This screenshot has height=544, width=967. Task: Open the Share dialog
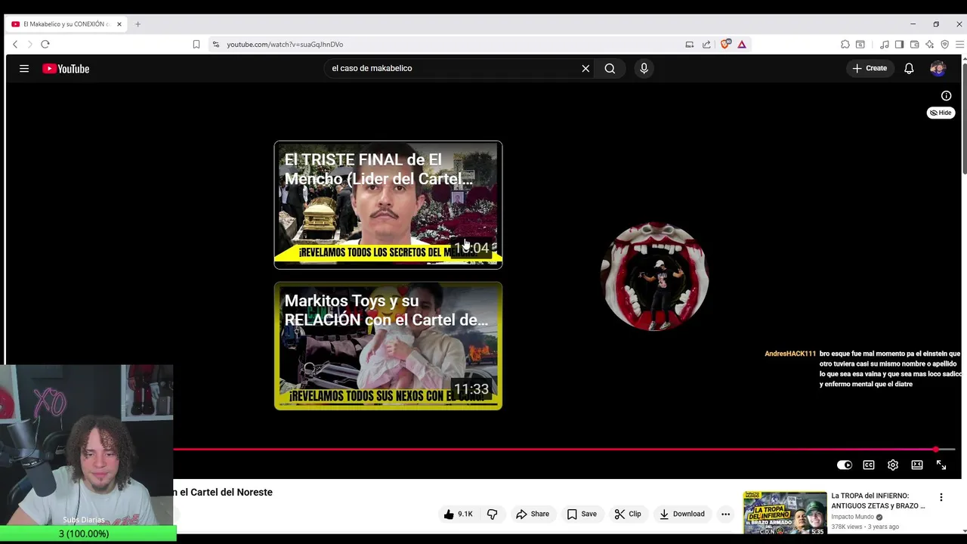pos(533,514)
